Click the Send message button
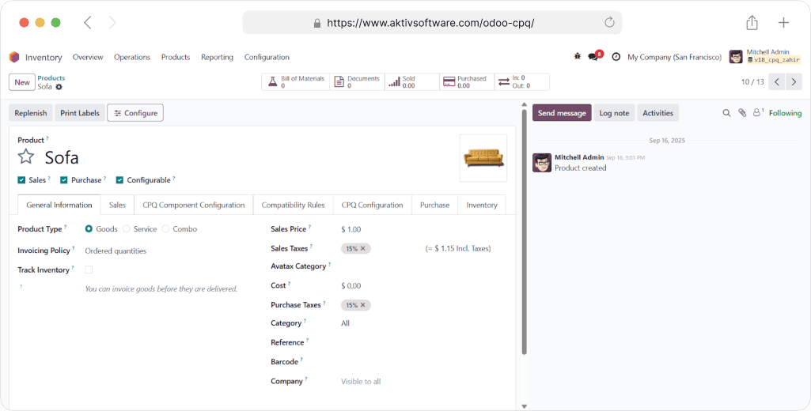Viewport: 811px width, 411px height. (562, 113)
